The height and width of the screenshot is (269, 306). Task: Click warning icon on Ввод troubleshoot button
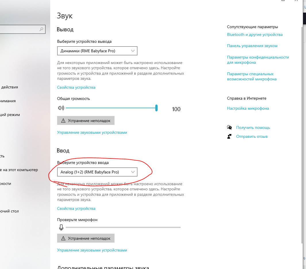(x=63, y=238)
